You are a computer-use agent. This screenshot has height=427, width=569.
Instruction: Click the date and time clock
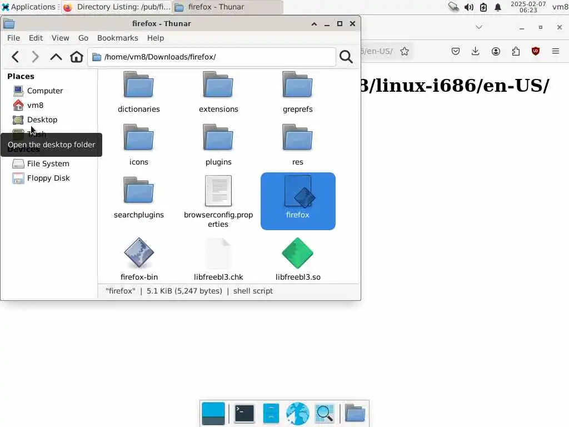[528, 7]
